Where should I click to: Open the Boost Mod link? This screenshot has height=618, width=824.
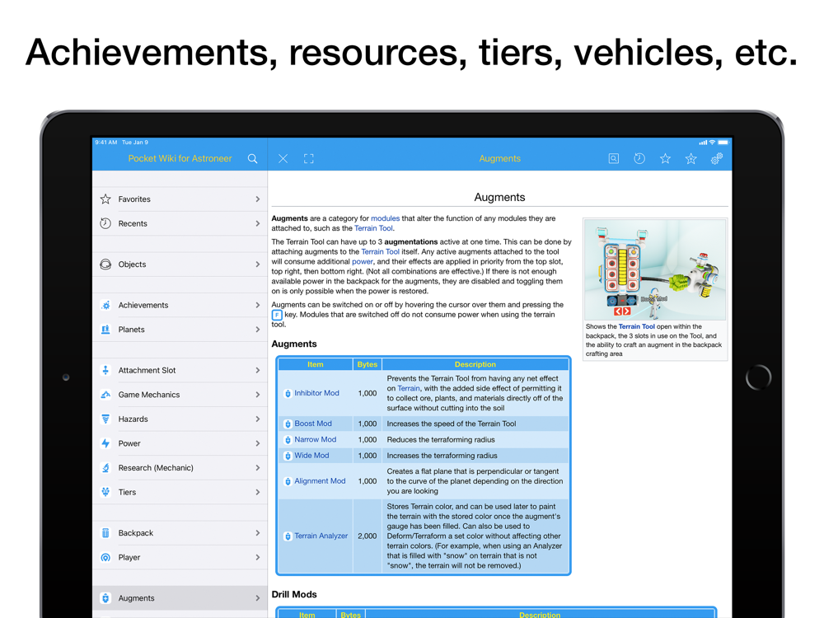[312, 424]
